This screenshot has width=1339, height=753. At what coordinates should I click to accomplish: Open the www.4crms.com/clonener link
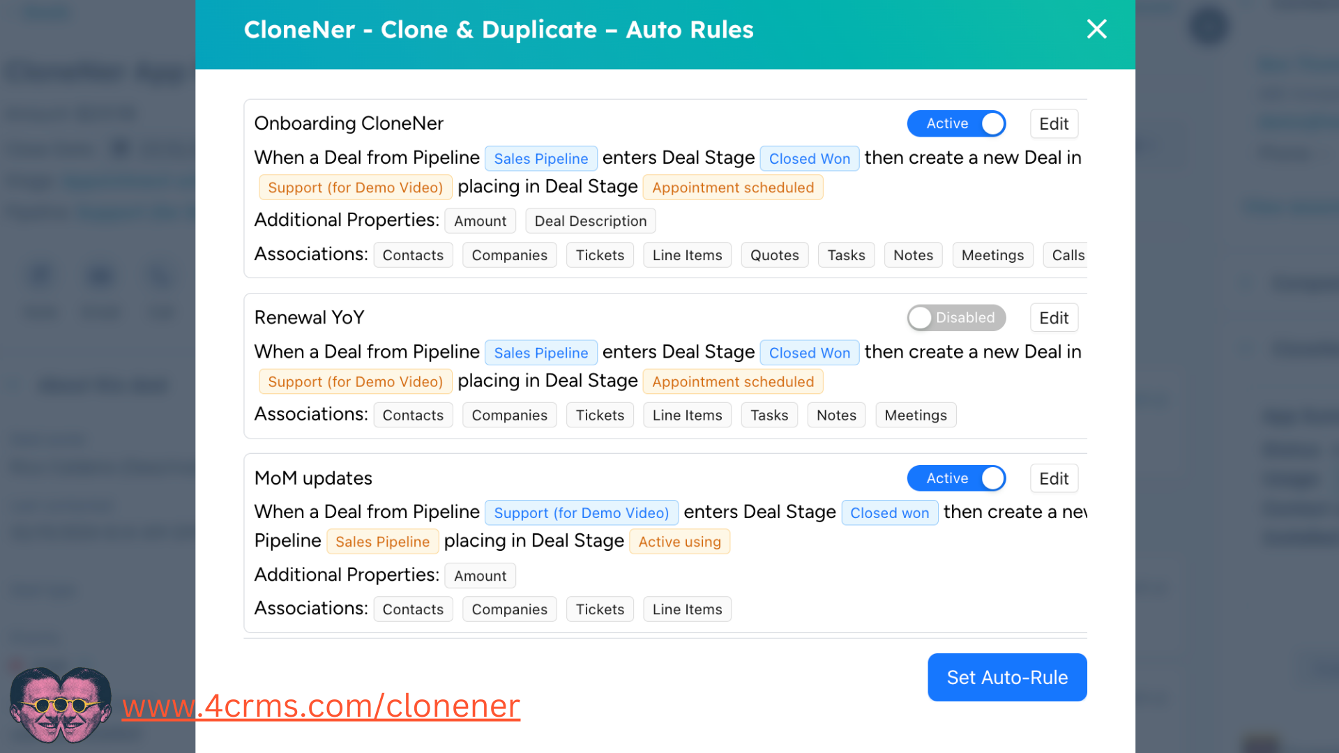[x=321, y=706]
